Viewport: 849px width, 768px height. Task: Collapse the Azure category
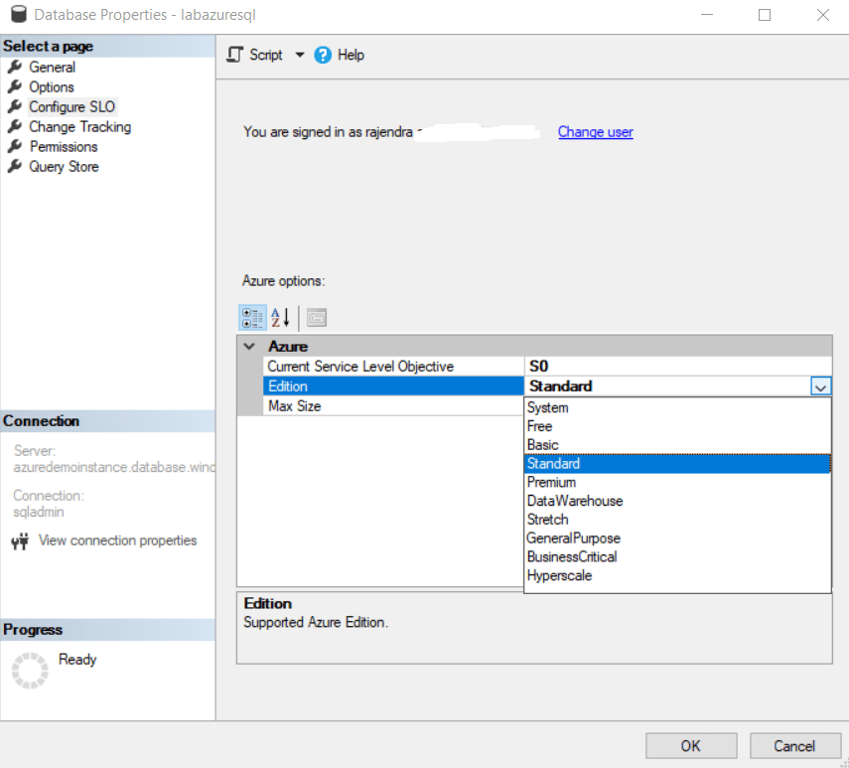(x=249, y=346)
